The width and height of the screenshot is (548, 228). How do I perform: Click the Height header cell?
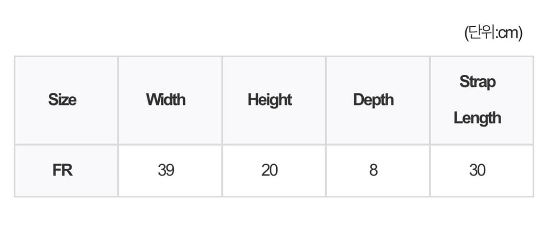point(269,100)
